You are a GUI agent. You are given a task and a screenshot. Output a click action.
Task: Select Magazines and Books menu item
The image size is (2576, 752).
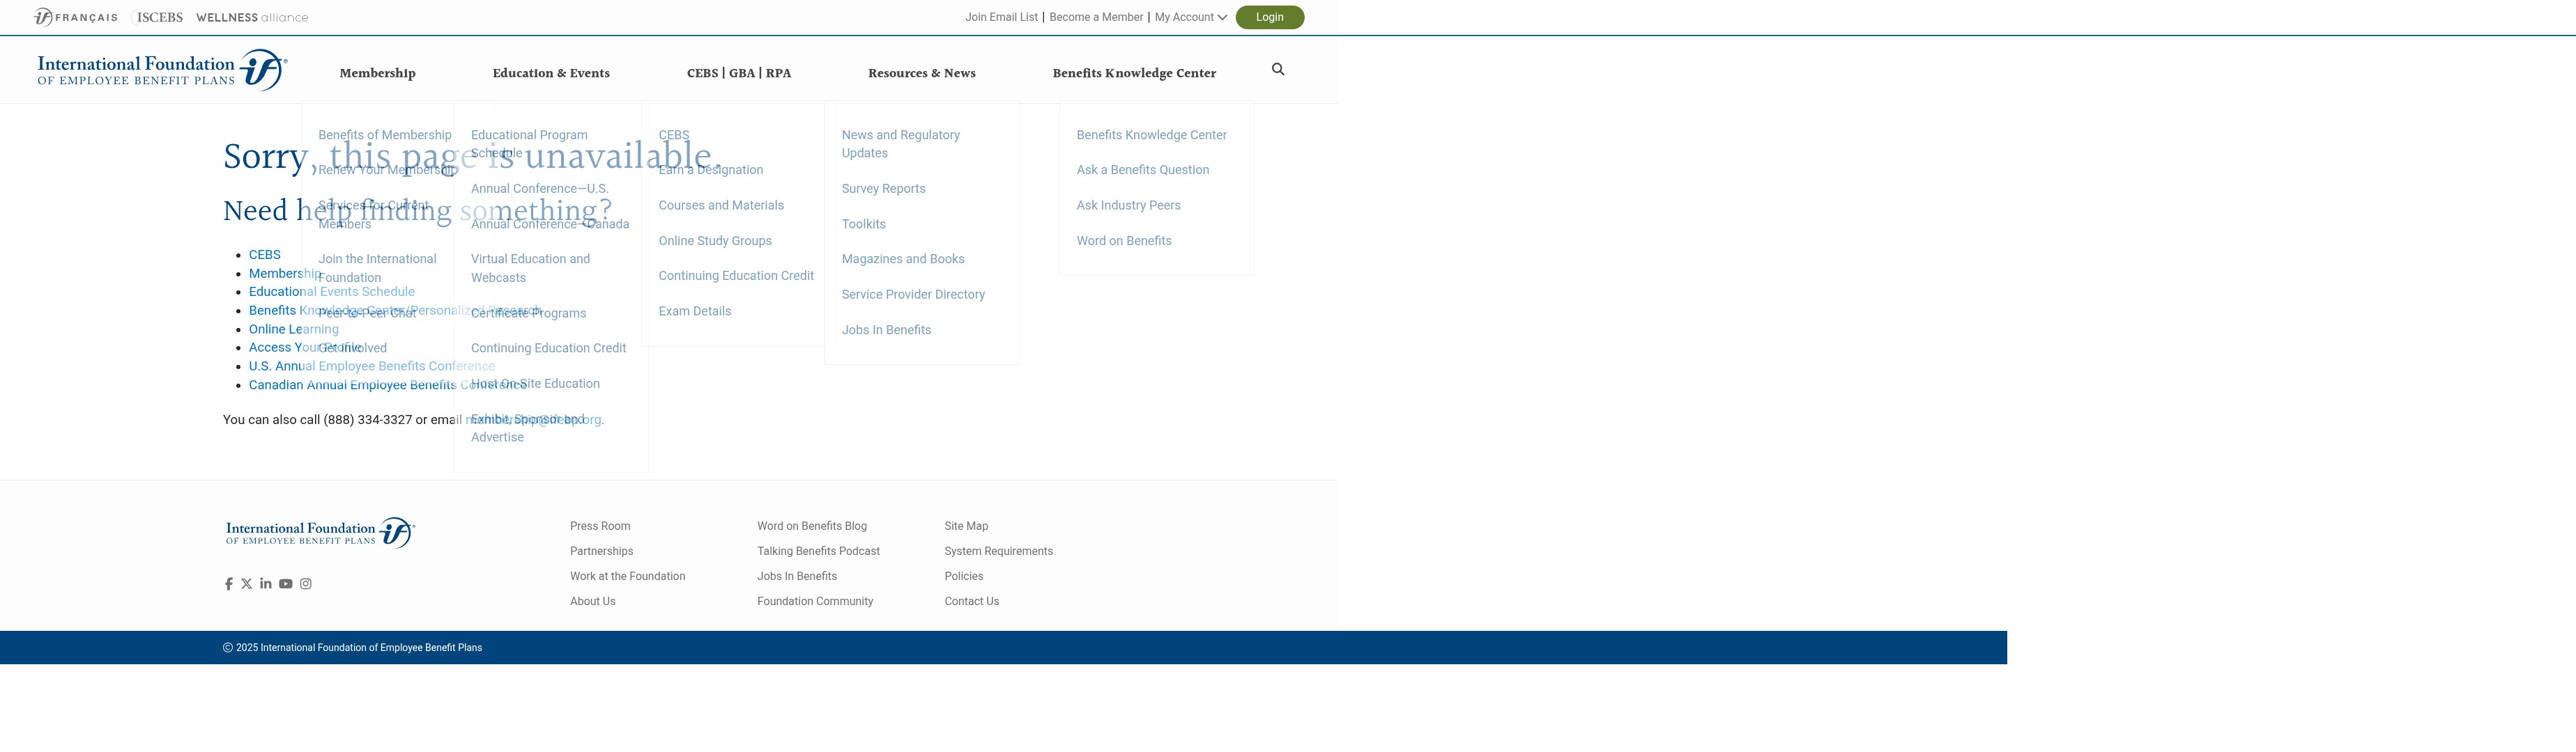click(x=903, y=260)
